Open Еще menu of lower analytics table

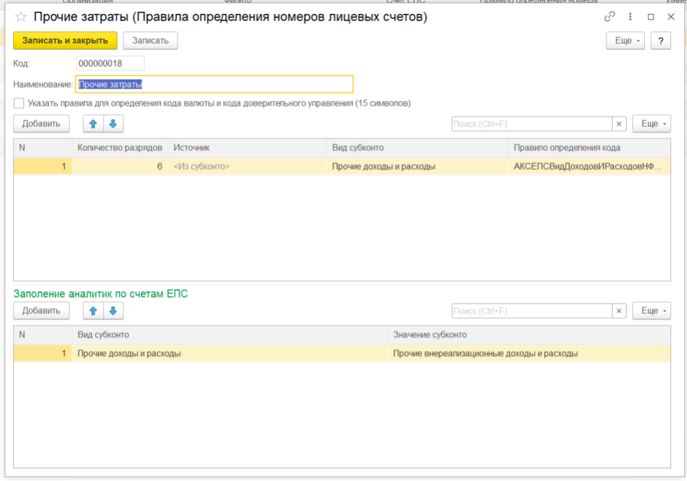click(651, 311)
